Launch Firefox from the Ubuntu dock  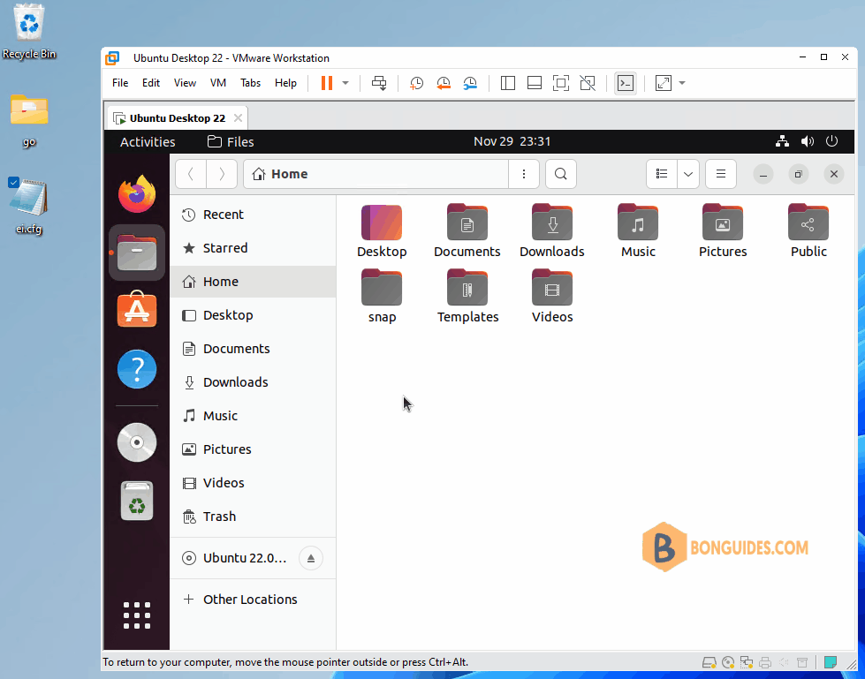(x=137, y=193)
